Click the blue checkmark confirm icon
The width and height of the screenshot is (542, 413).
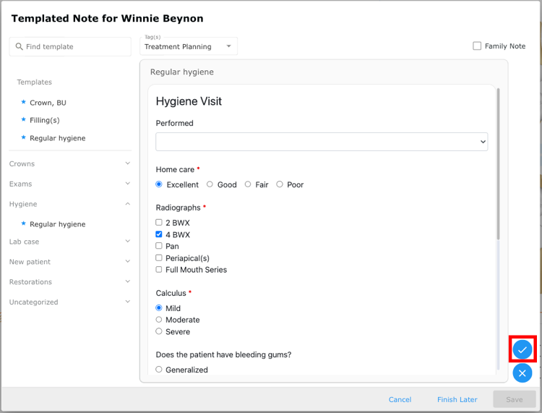pyautogui.click(x=522, y=349)
